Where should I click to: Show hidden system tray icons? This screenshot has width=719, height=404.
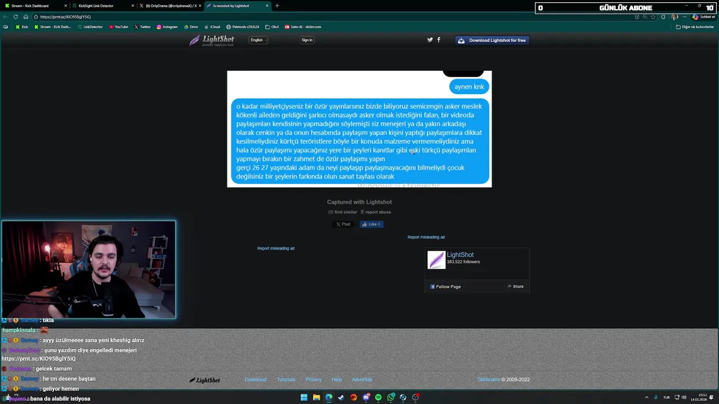[646, 397]
